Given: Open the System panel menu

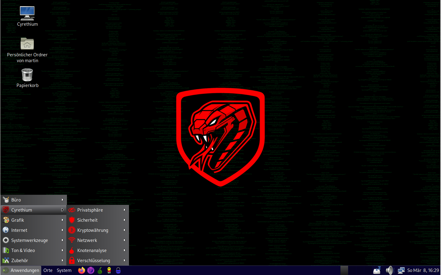Looking at the screenshot, I should coord(64,270).
